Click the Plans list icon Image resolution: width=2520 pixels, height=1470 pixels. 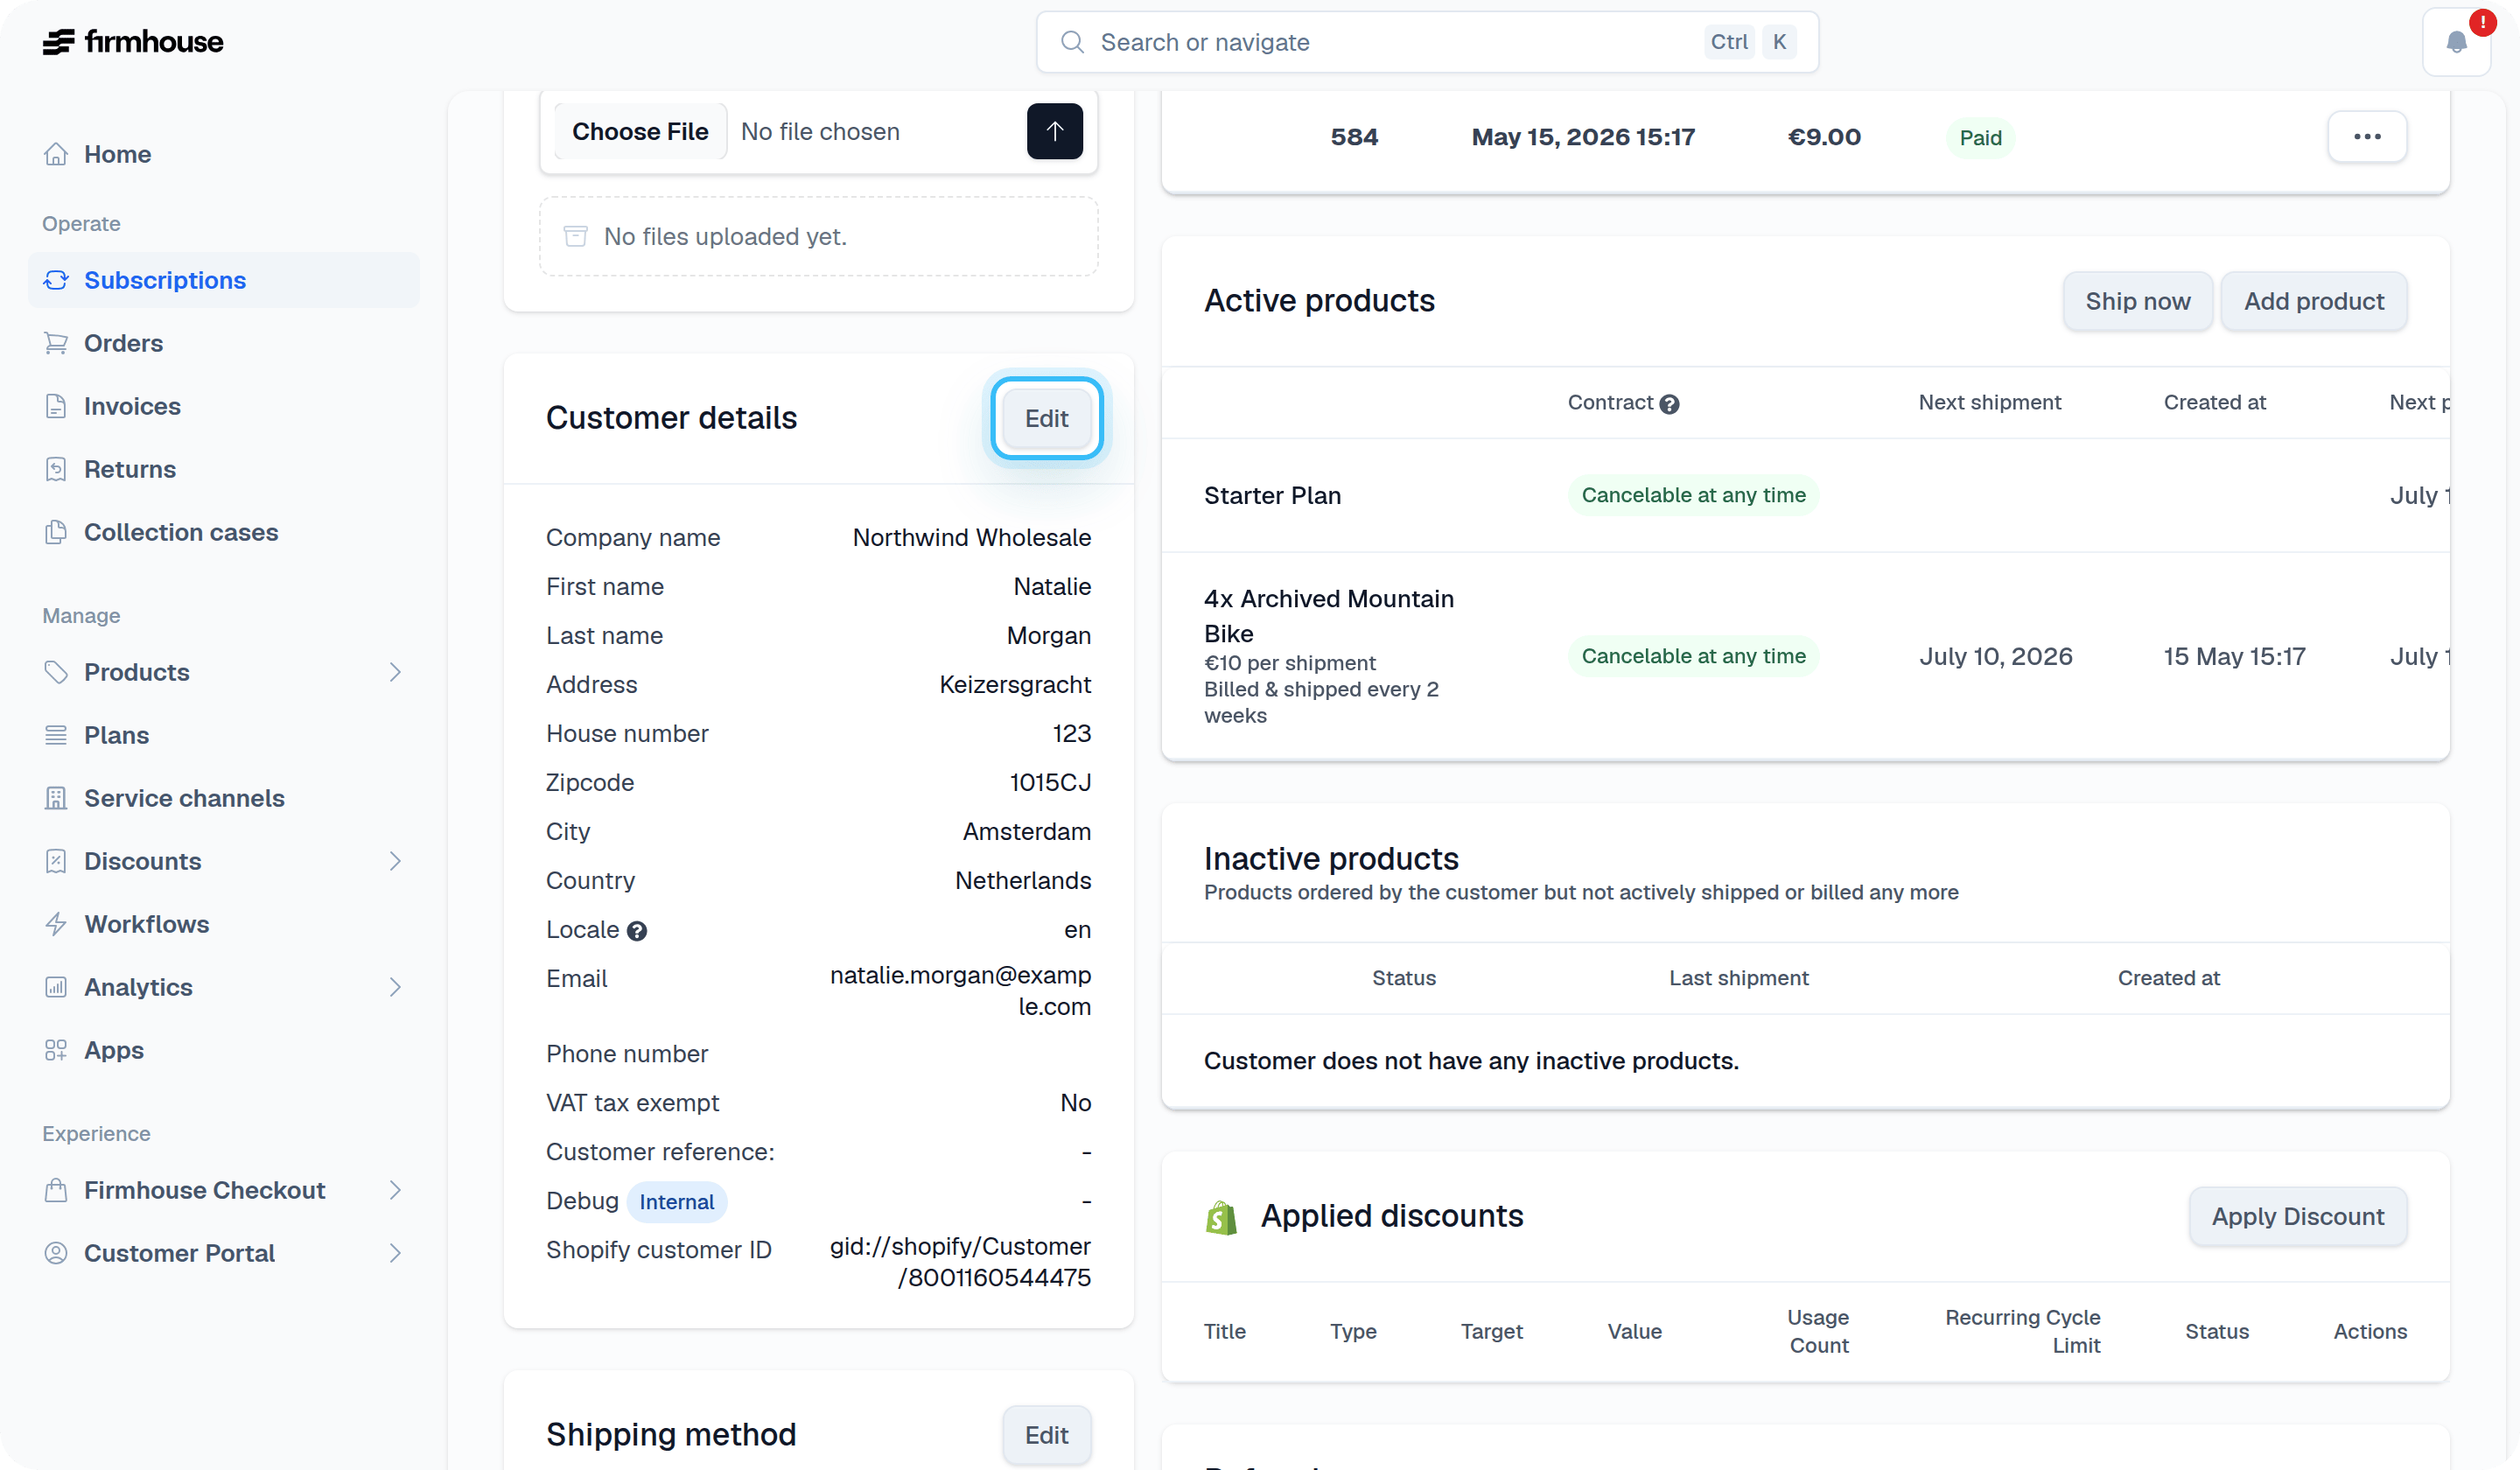tap(56, 735)
